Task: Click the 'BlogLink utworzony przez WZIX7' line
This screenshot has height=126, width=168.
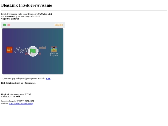Action: [x=16, y=94]
